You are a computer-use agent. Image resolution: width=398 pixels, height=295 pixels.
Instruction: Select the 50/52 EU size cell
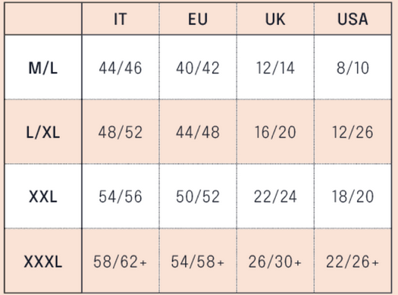tap(198, 196)
